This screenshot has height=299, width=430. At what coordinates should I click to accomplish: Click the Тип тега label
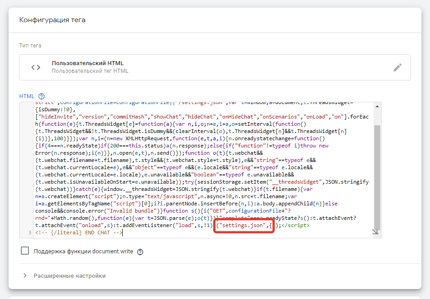[x=30, y=46]
